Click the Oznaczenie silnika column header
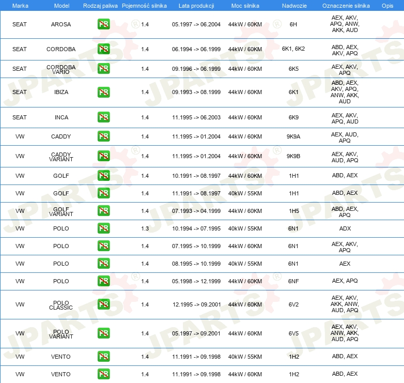The height and width of the screenshot is (383, 404). (x=346, y=6)
